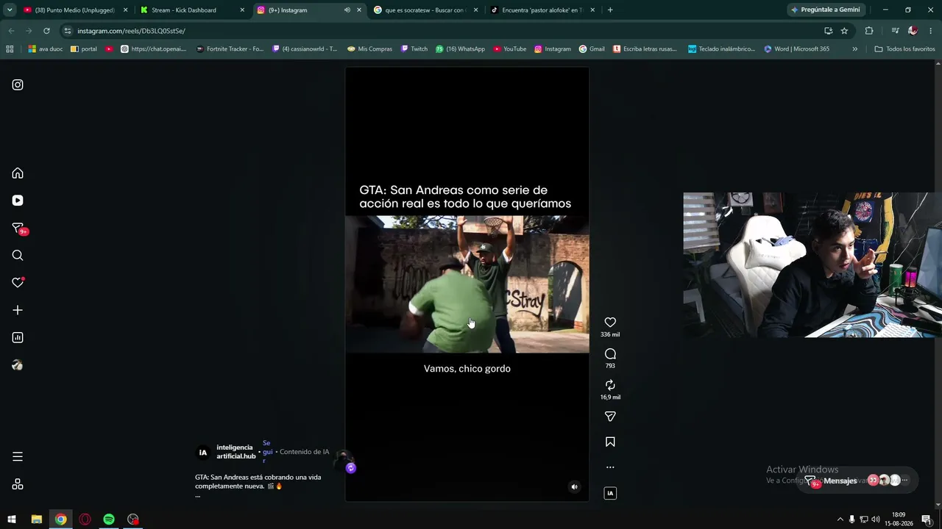Screen dimensions: 942x529
Task: Go back to the previous page
Action: pos(11,31)
